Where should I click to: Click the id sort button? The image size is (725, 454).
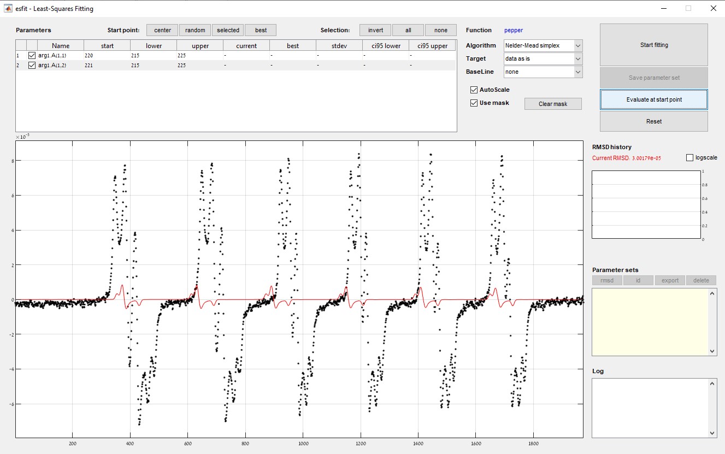coord(638,280)
